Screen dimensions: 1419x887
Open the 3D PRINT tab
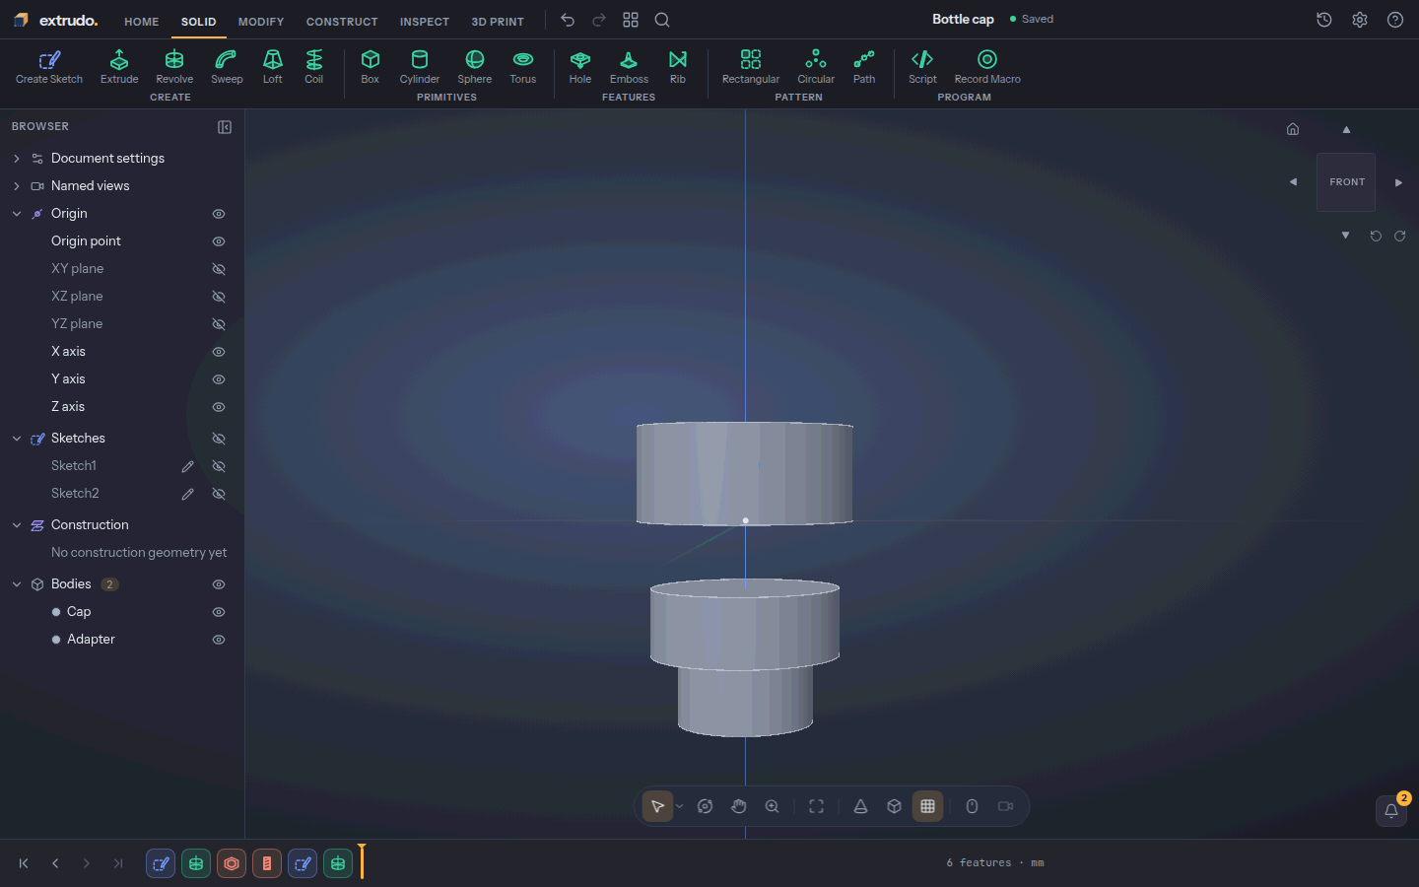pyautogui.click(x=498, y=22)
